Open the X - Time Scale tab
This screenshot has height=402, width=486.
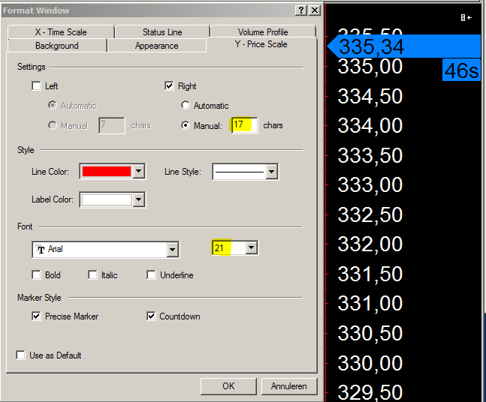pyautogui.click(x=61, y=32)
